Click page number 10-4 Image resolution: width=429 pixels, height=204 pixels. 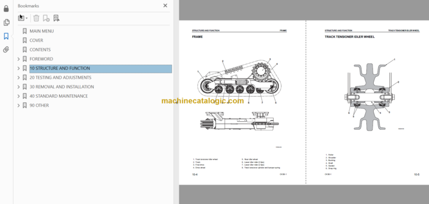point(194,174)
